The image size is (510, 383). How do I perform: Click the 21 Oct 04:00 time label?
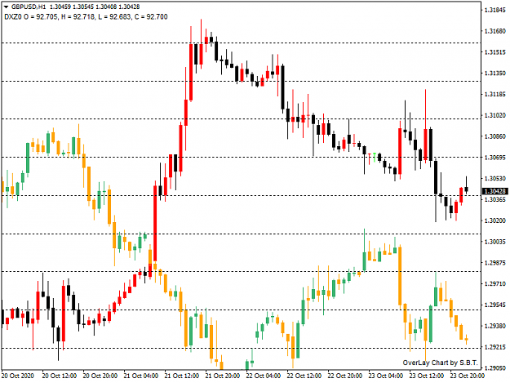tap(141, 376)
